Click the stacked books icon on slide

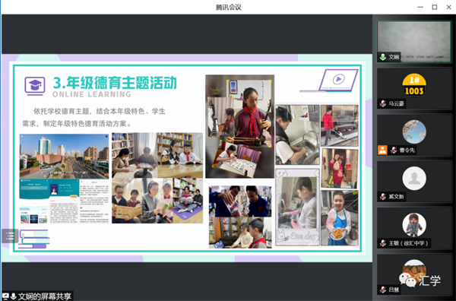(33, 239)
